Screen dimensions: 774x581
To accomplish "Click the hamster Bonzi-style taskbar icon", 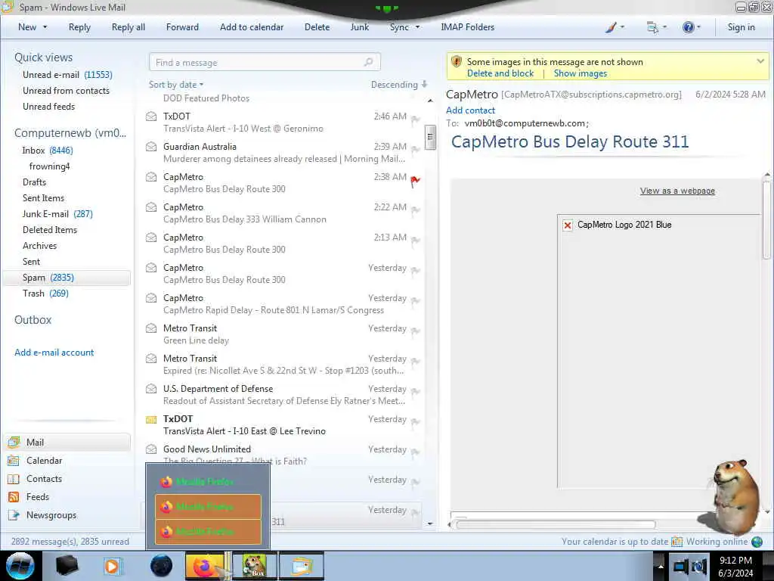I will click(254, 566).
